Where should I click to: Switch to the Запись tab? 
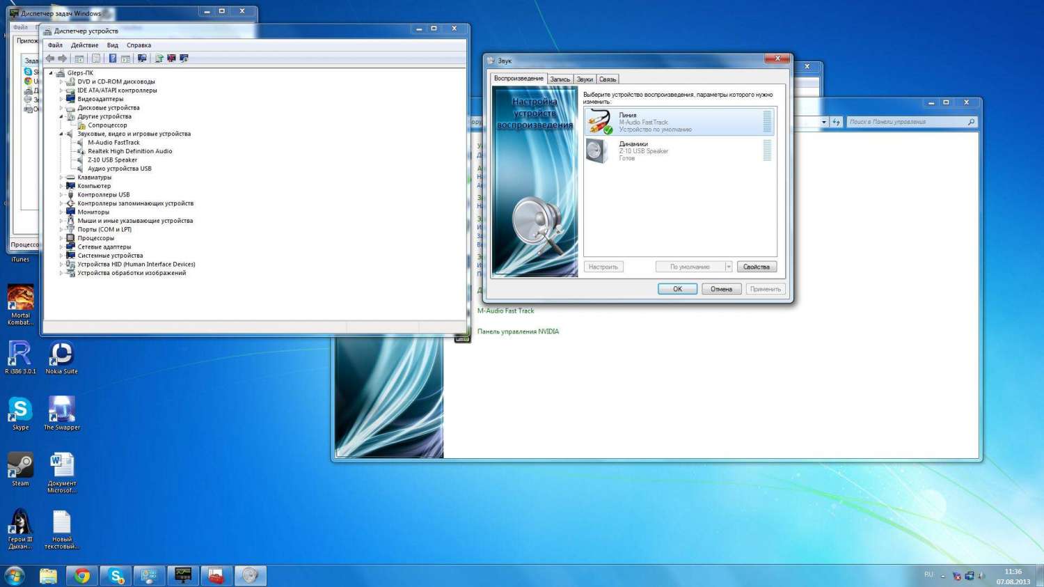[x=560, y=79]
